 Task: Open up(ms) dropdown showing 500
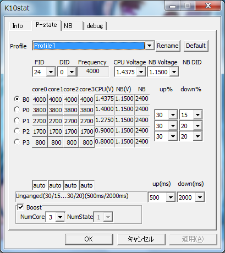tap(161, 197)
